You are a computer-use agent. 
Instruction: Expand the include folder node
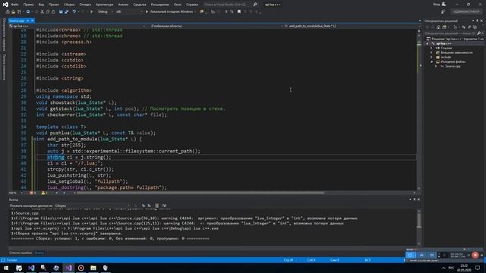point(431,58)
